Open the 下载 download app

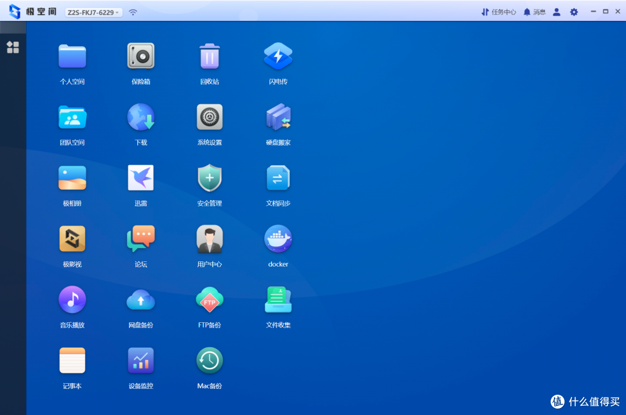coord(141,117)
